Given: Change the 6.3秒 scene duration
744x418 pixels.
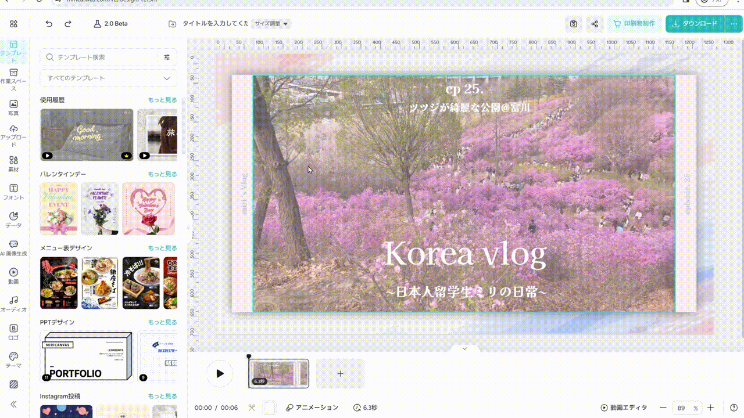Looking at the screenshot, I should point(365,408).
